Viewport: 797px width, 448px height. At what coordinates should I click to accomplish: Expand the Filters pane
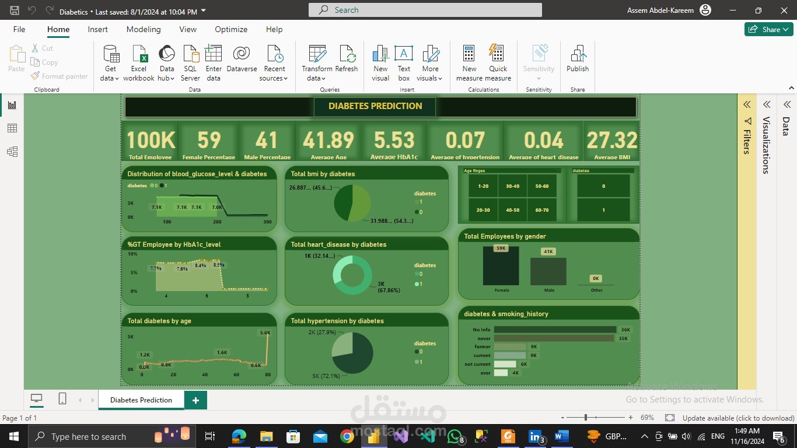746,104
